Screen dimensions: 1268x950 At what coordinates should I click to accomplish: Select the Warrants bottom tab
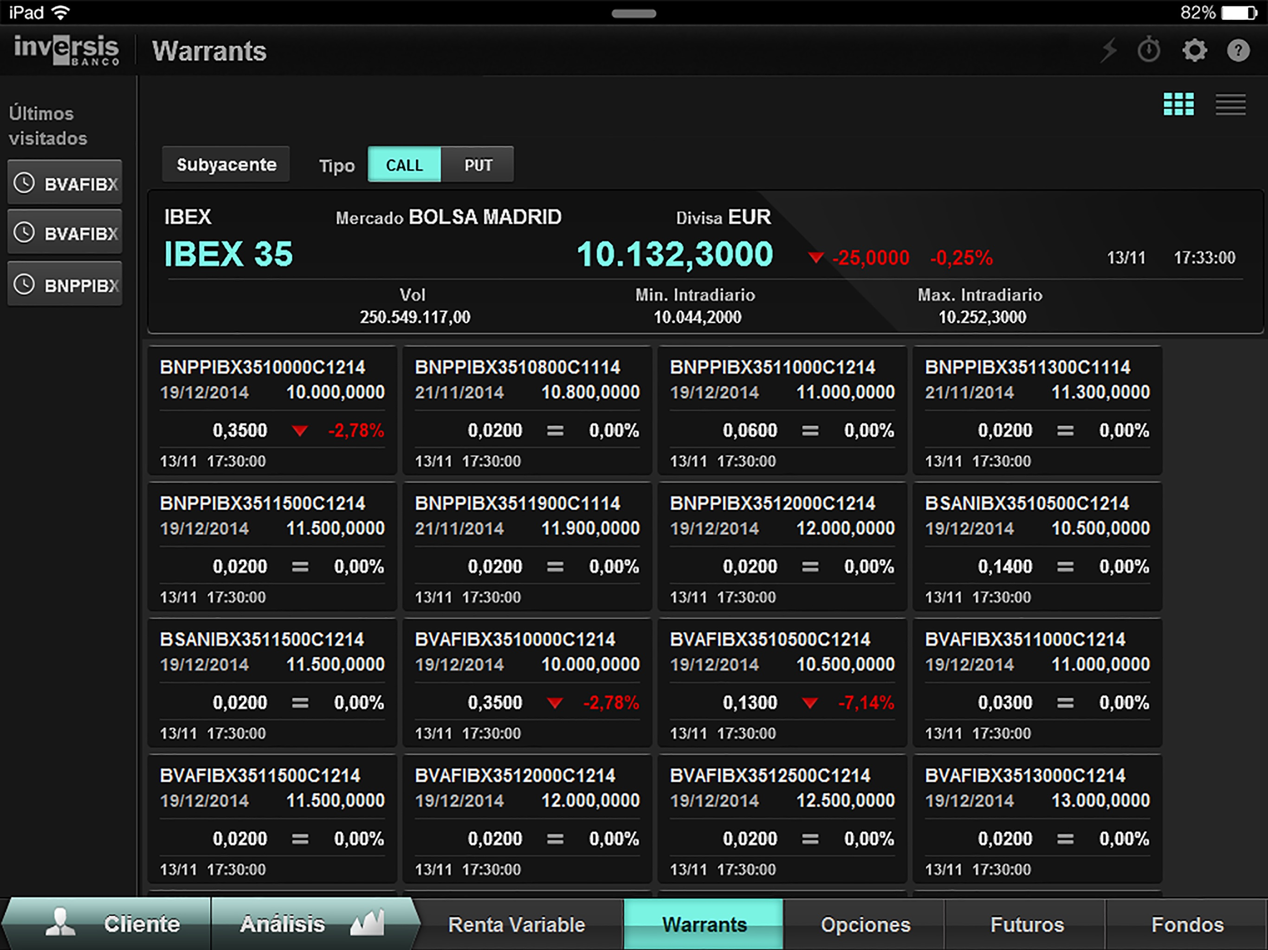tap(704, 924)
